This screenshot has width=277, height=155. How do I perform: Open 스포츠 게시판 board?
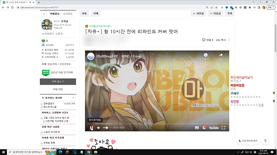pyautogui.click(x=50, y=132)
